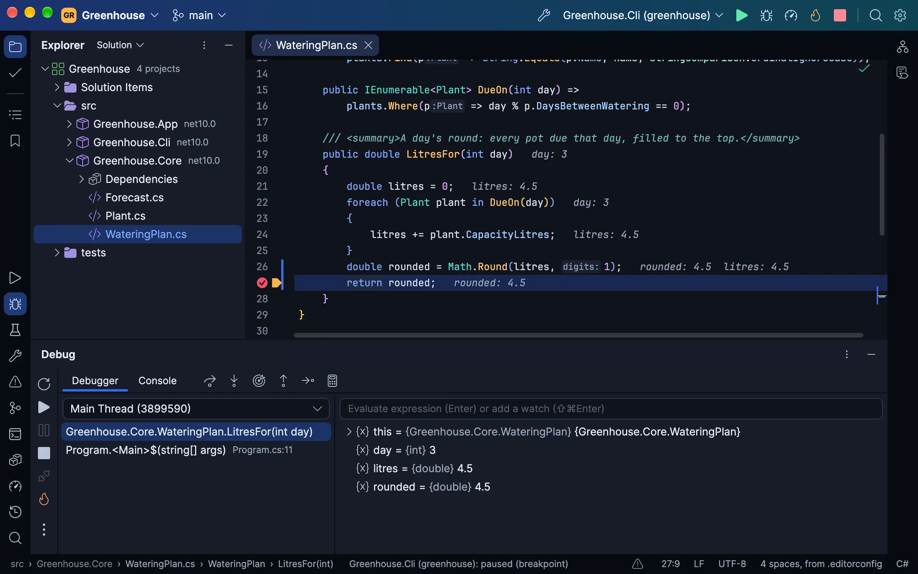This screenshot has width=918, height=574.
Task: Open the Problems warning-triangle sidebar icon
Action: [x=15, y=382]
